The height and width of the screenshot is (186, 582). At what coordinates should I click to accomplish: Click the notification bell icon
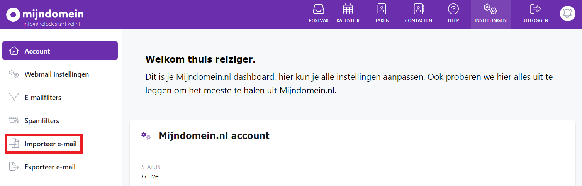coord(567,14)
